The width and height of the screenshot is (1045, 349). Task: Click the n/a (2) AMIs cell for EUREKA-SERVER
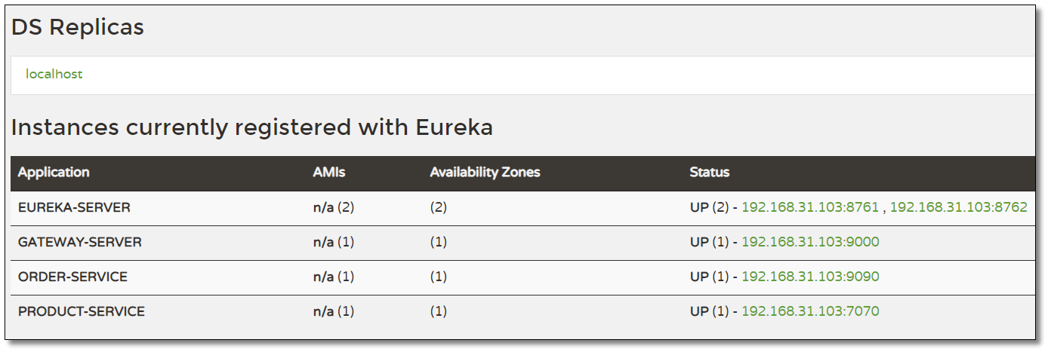(333, 207)
